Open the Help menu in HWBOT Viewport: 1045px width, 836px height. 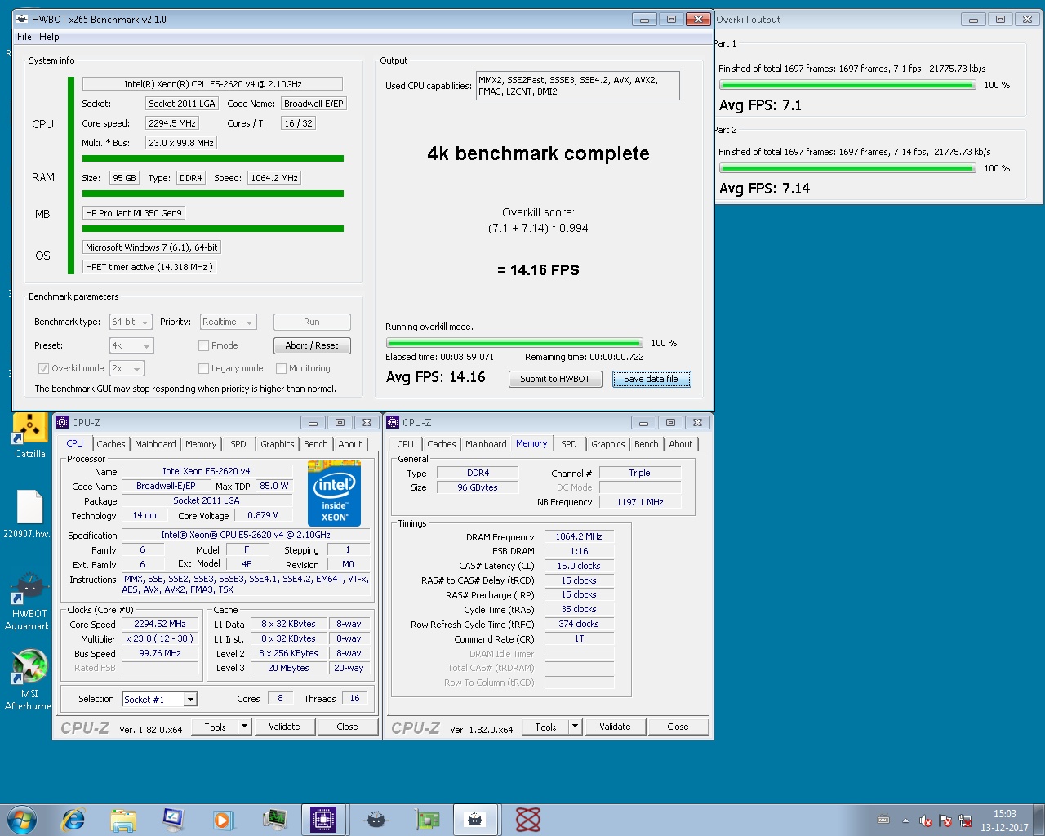49,37
